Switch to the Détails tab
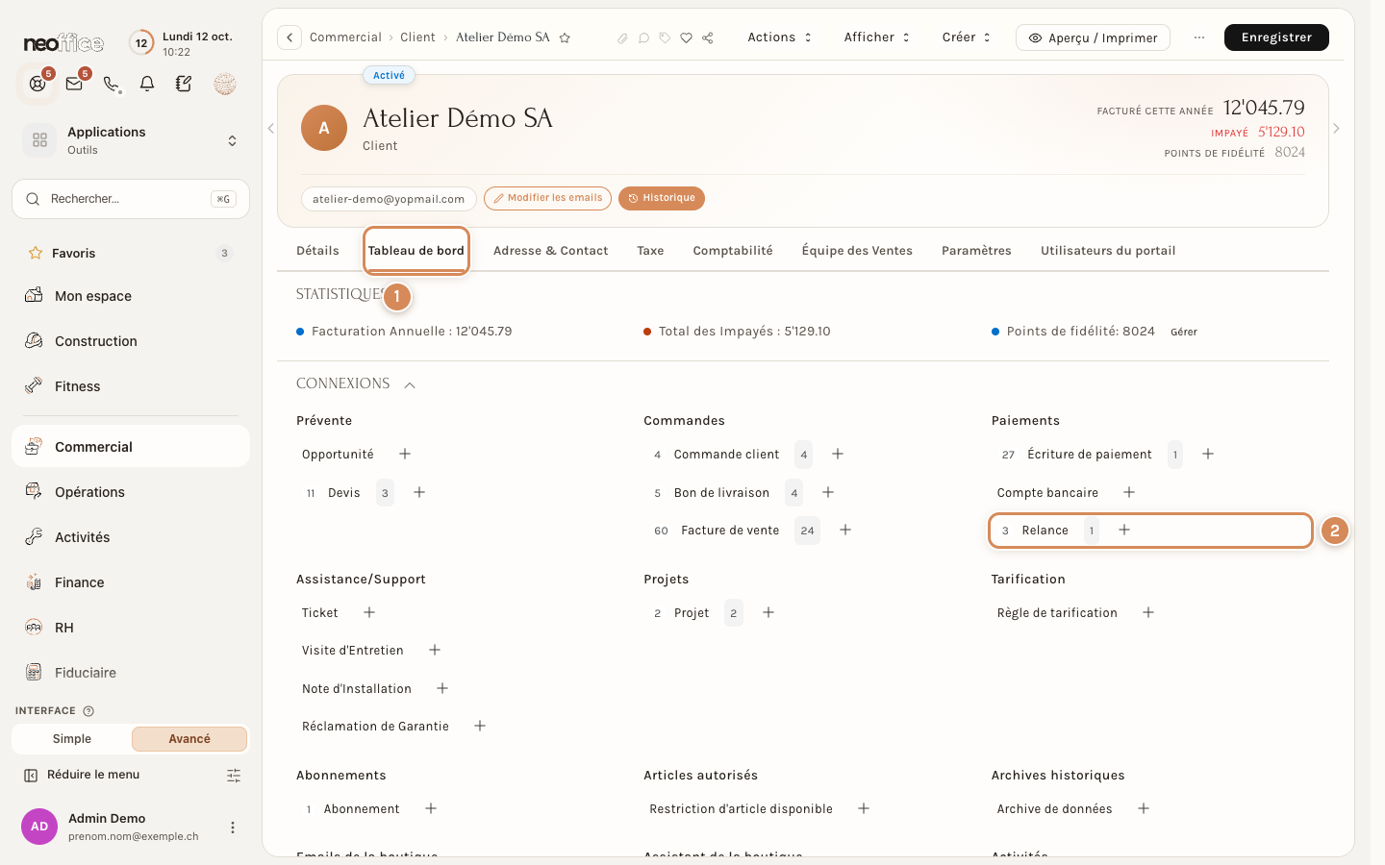The width and height of the screenshot is (1385, 865). tap(317, 251)
